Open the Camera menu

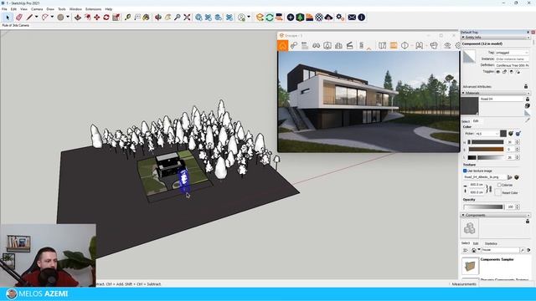tap(37, 9)
